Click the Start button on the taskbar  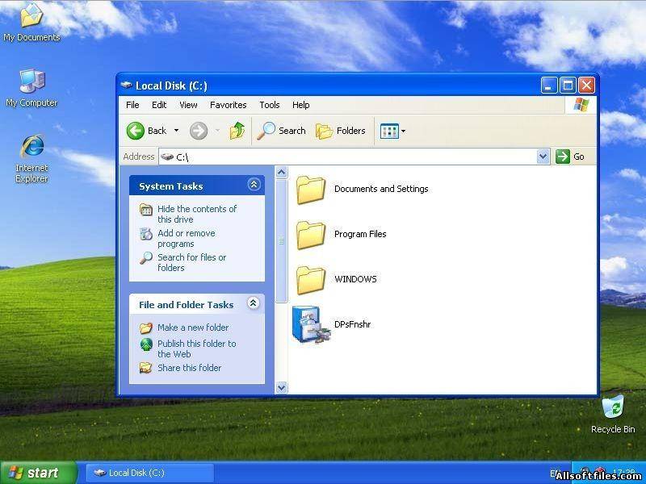click(x=38, y=473)
